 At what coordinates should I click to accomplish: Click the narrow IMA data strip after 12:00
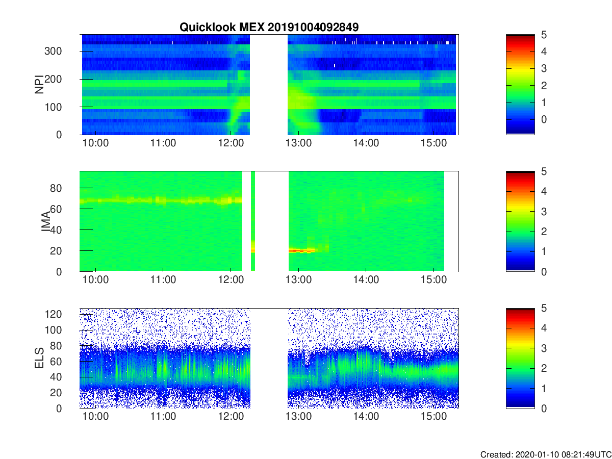(x=253, y=221)
